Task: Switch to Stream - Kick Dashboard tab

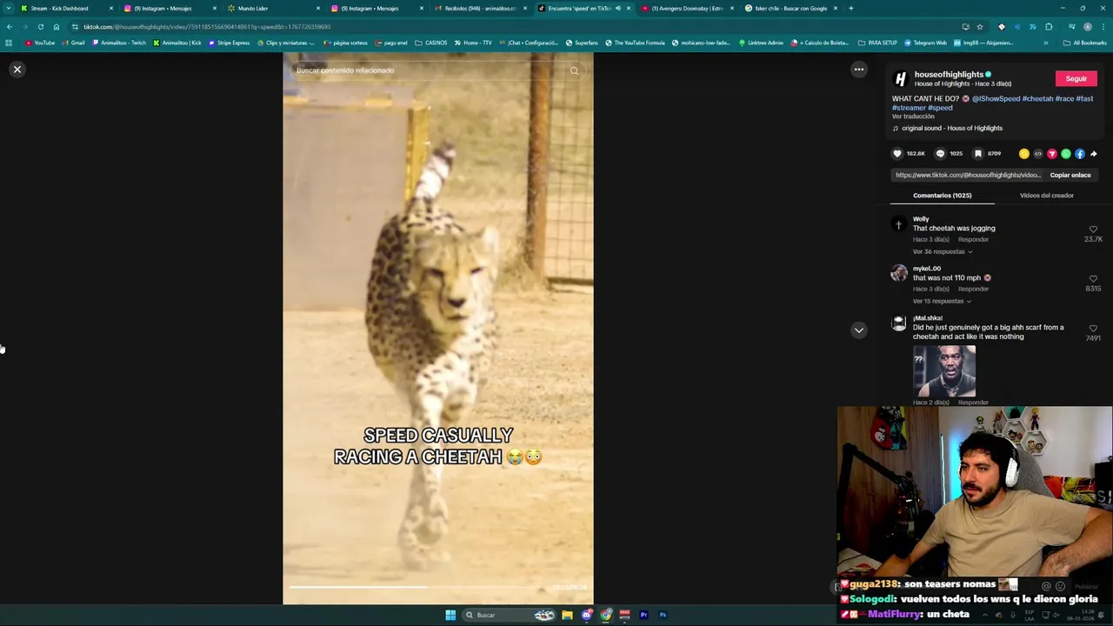Action: (x=66, y=9)
